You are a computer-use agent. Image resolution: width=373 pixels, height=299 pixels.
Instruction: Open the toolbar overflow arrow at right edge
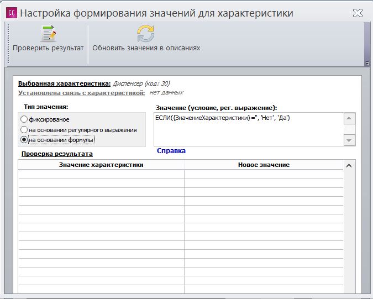coord(367,63)
